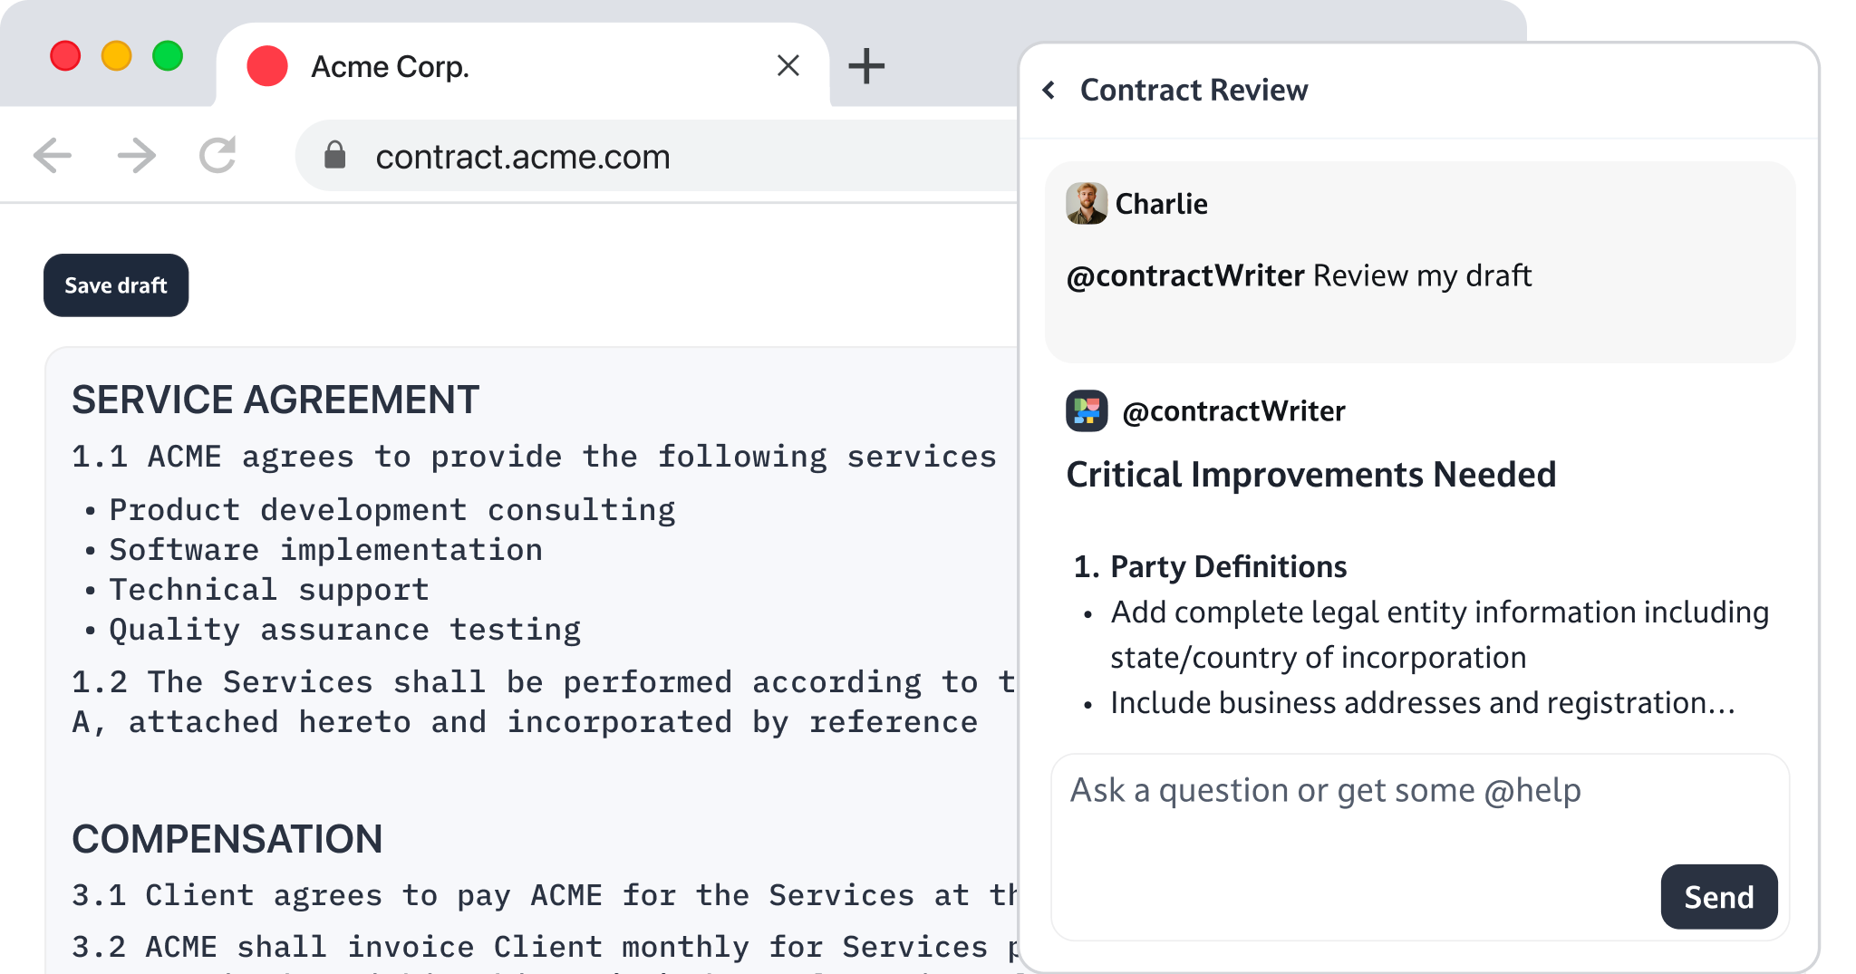This screenshot has width=1856, height=974.
Task: Click the @contractWriter mention in Charlie's message
Action: [x=1185, y=275]
